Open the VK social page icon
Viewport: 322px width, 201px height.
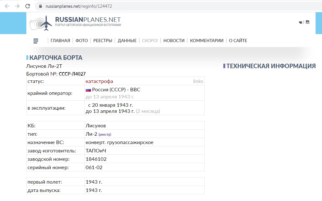click(300, 22)
